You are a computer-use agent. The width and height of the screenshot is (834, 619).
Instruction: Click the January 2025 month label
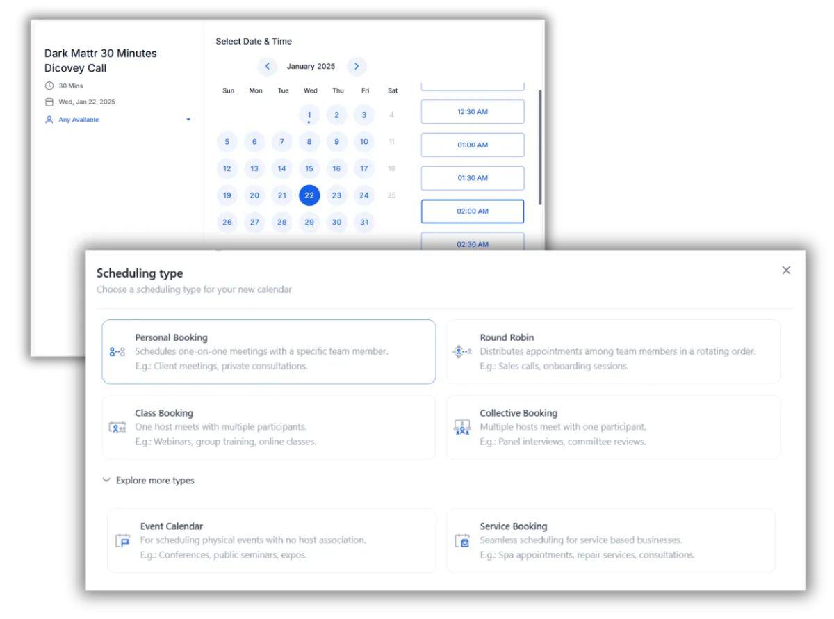311,67
